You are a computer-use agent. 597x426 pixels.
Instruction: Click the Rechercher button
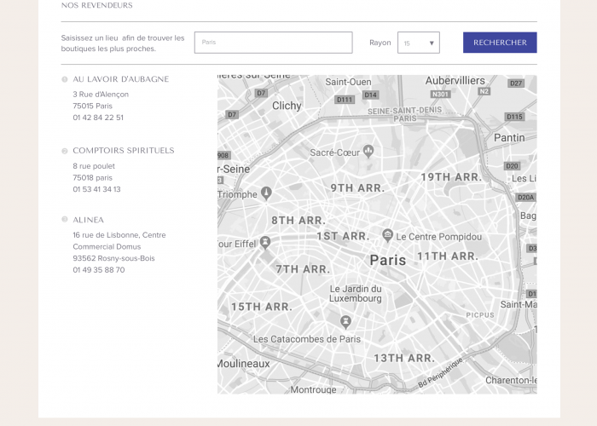pyautogui.click(x=500, y=43)
